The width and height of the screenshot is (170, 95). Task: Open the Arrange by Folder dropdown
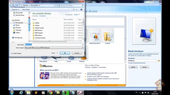point(77,15)
